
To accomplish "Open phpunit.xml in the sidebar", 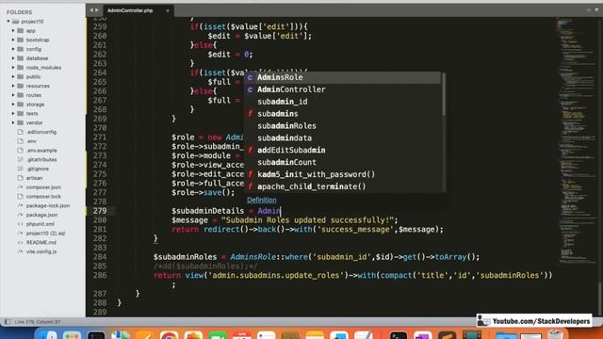I will tap(40, 224).
